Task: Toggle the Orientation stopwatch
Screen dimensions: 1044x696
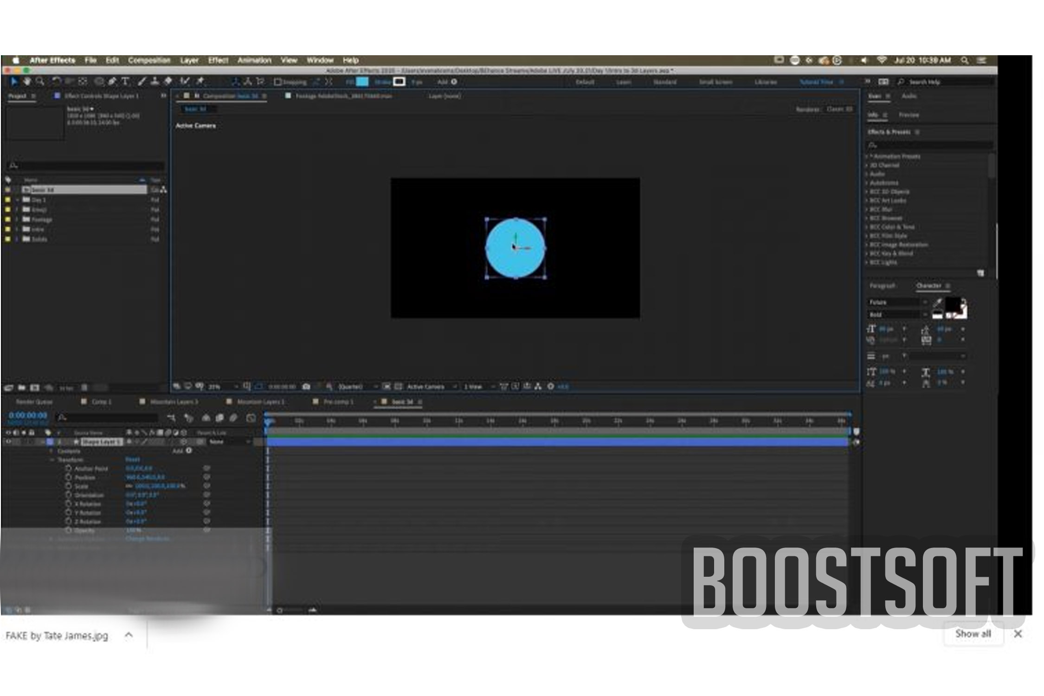Action: 69,495
